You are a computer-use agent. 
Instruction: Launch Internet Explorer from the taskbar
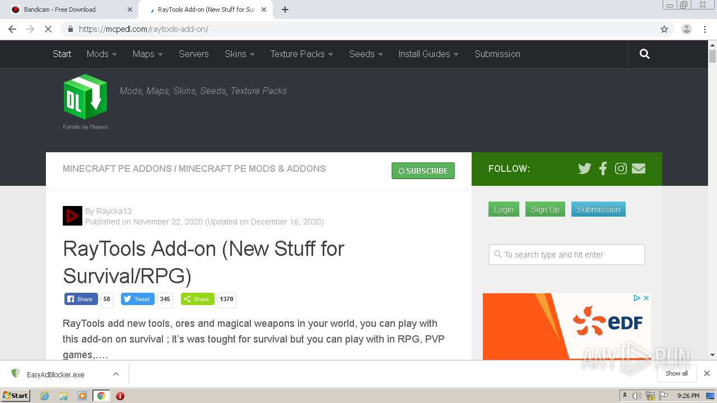click(x=44, y=396)
